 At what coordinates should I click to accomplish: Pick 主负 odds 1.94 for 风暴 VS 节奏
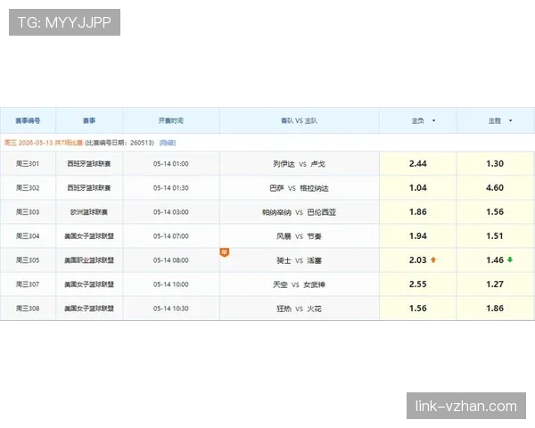coord(418,236)
